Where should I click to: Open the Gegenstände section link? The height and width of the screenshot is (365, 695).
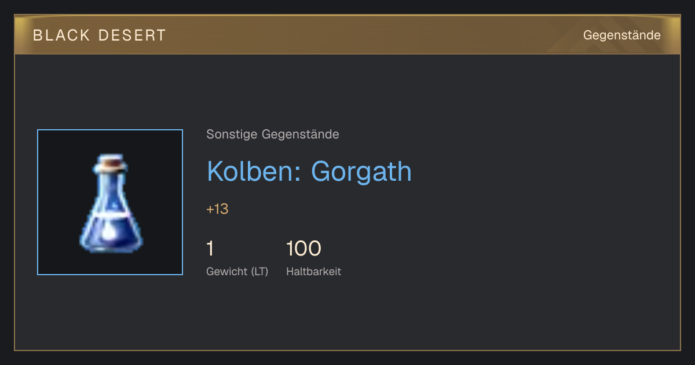point(621,35)
